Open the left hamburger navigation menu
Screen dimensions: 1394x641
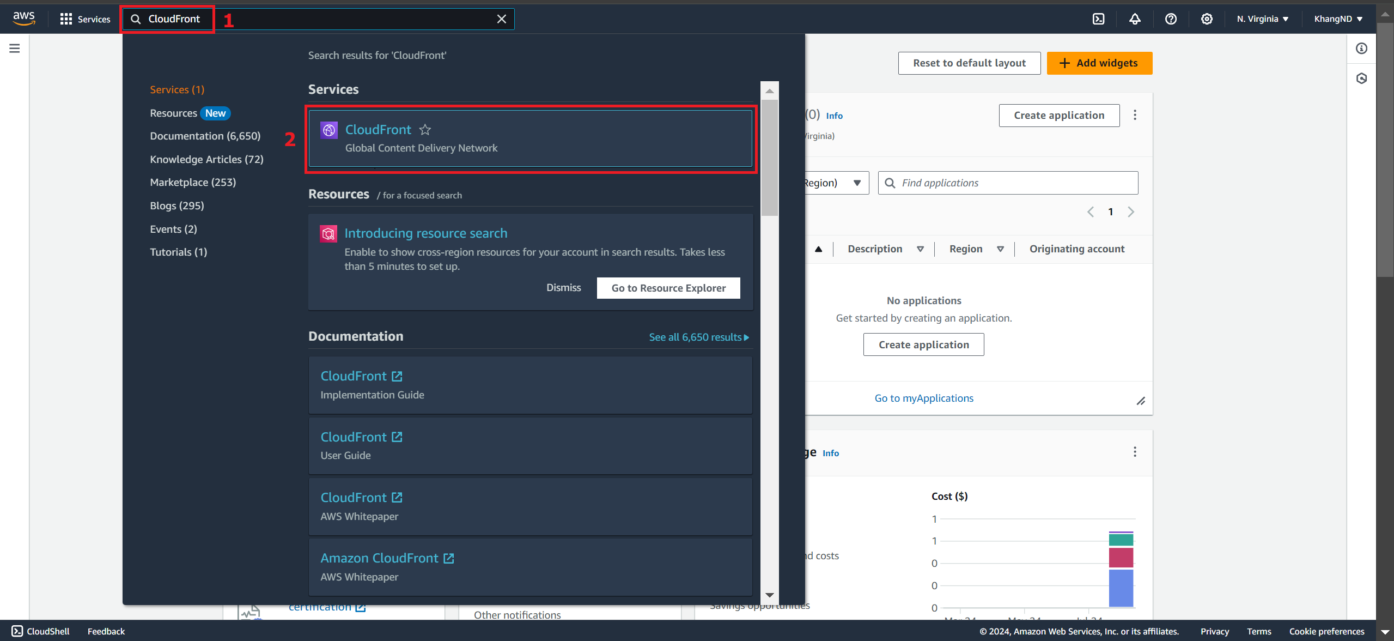[x=15, y=49]
